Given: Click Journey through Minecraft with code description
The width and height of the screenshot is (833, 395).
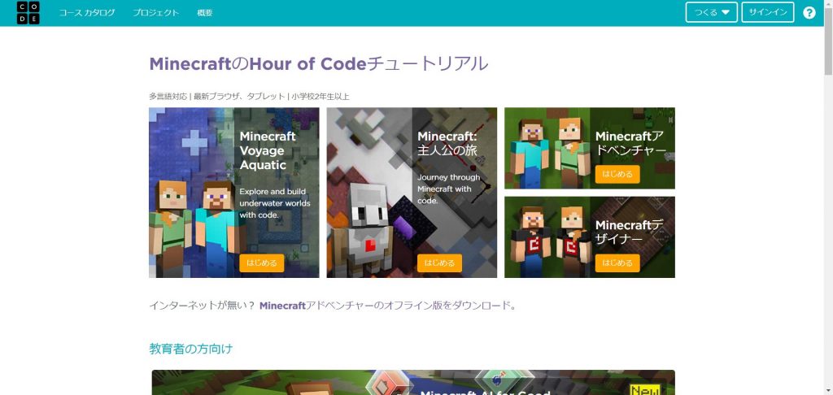Looking at the screenshot, I should point(449,189).
